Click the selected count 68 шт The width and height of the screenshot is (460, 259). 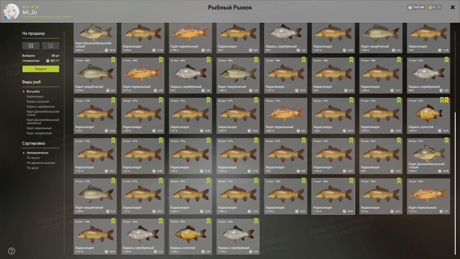point(55,56)
